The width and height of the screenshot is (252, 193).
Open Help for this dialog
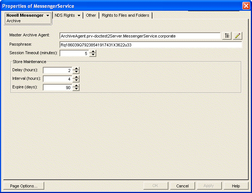(236, 186)
